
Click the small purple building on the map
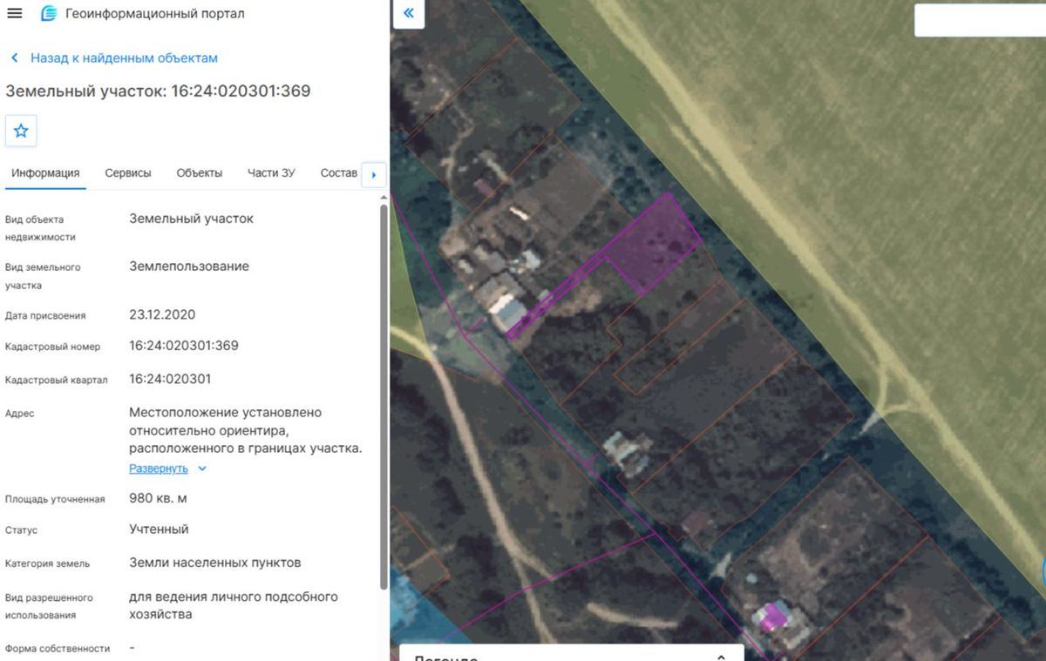[771, 617]
